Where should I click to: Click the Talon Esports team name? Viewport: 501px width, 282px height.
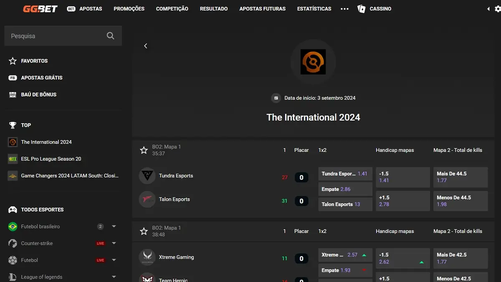click(x=175, y=199)
